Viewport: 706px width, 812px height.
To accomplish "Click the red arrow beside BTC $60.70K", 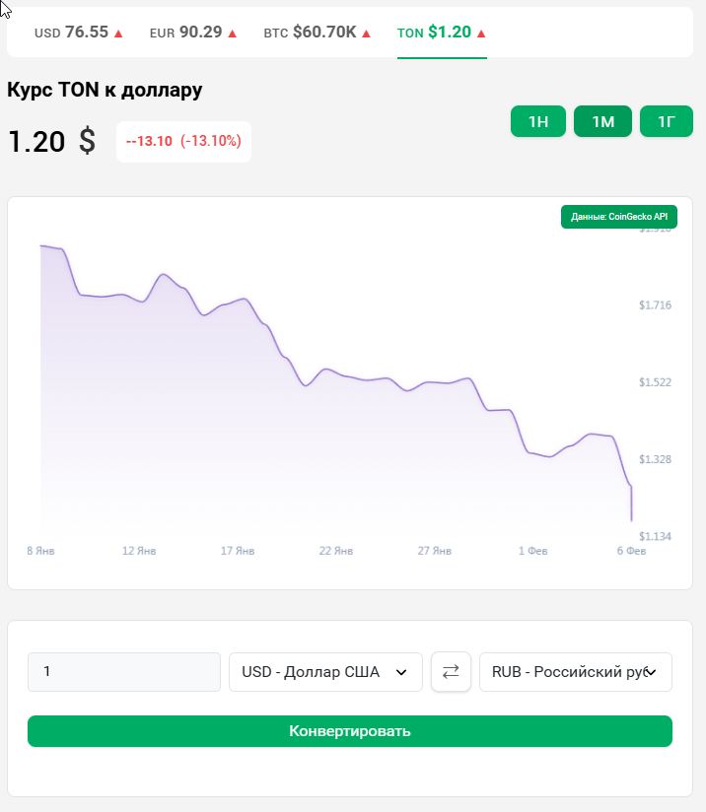I will [366, 33].
